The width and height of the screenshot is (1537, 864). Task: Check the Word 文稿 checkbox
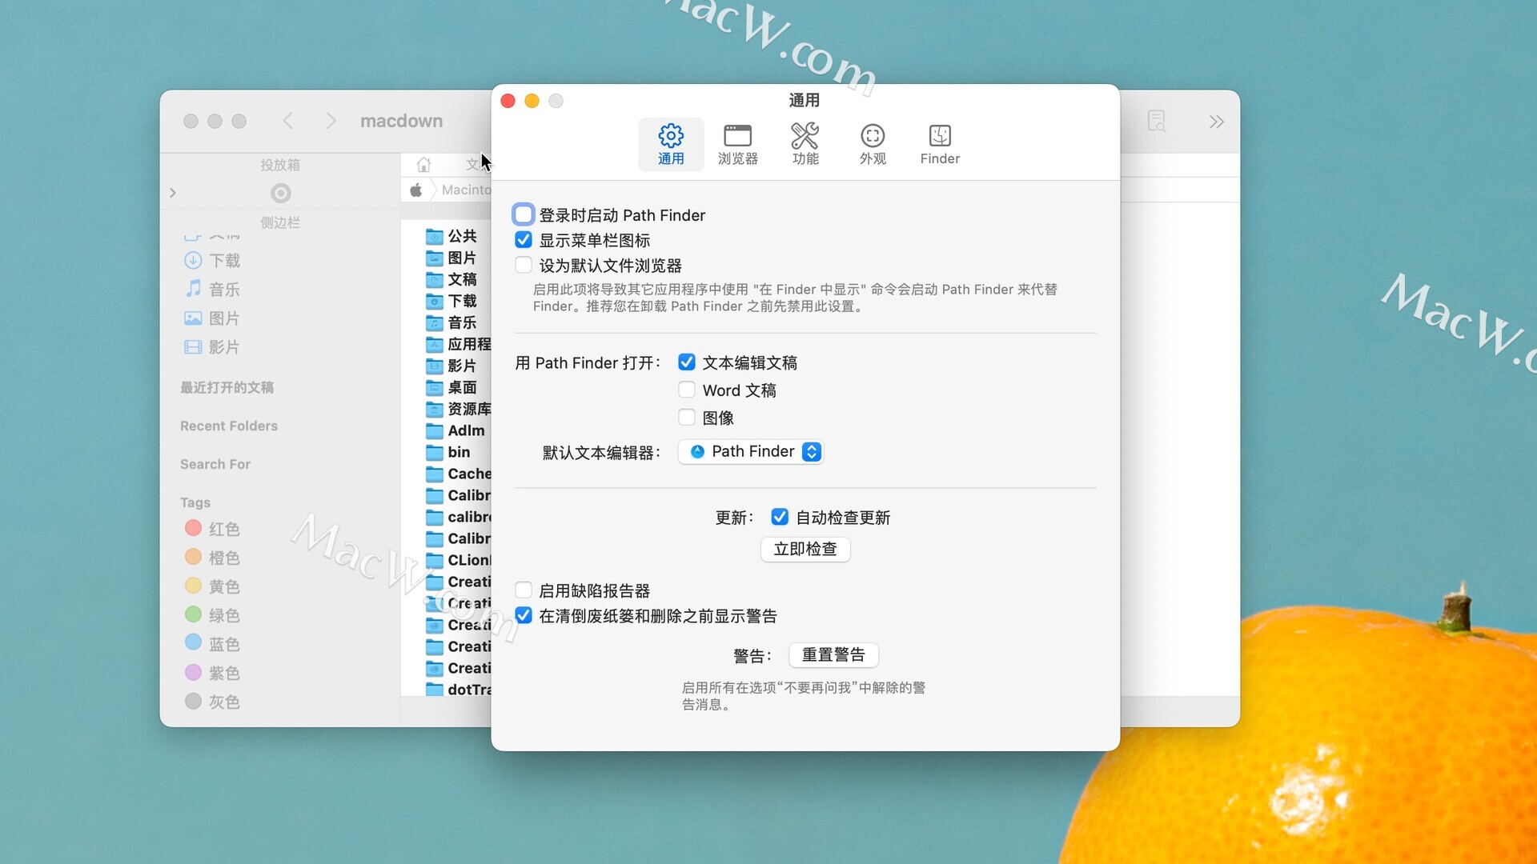point(687,390)
